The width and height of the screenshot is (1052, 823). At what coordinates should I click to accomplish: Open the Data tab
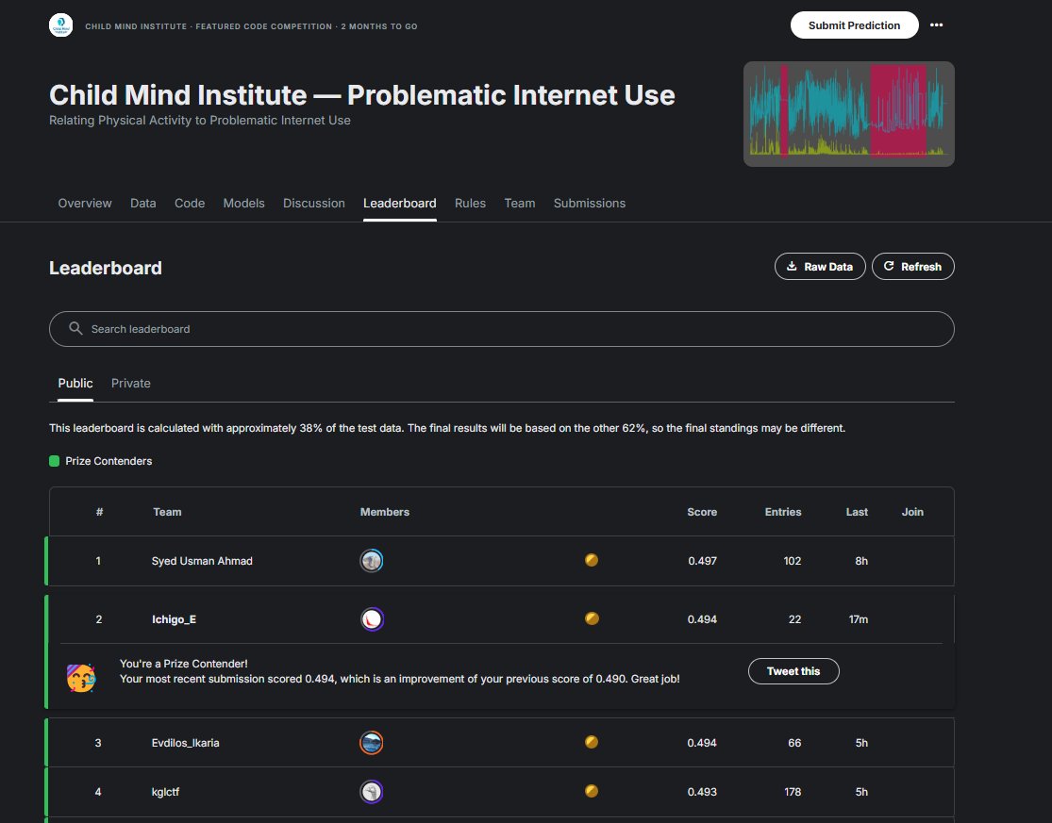coord(142,203)
